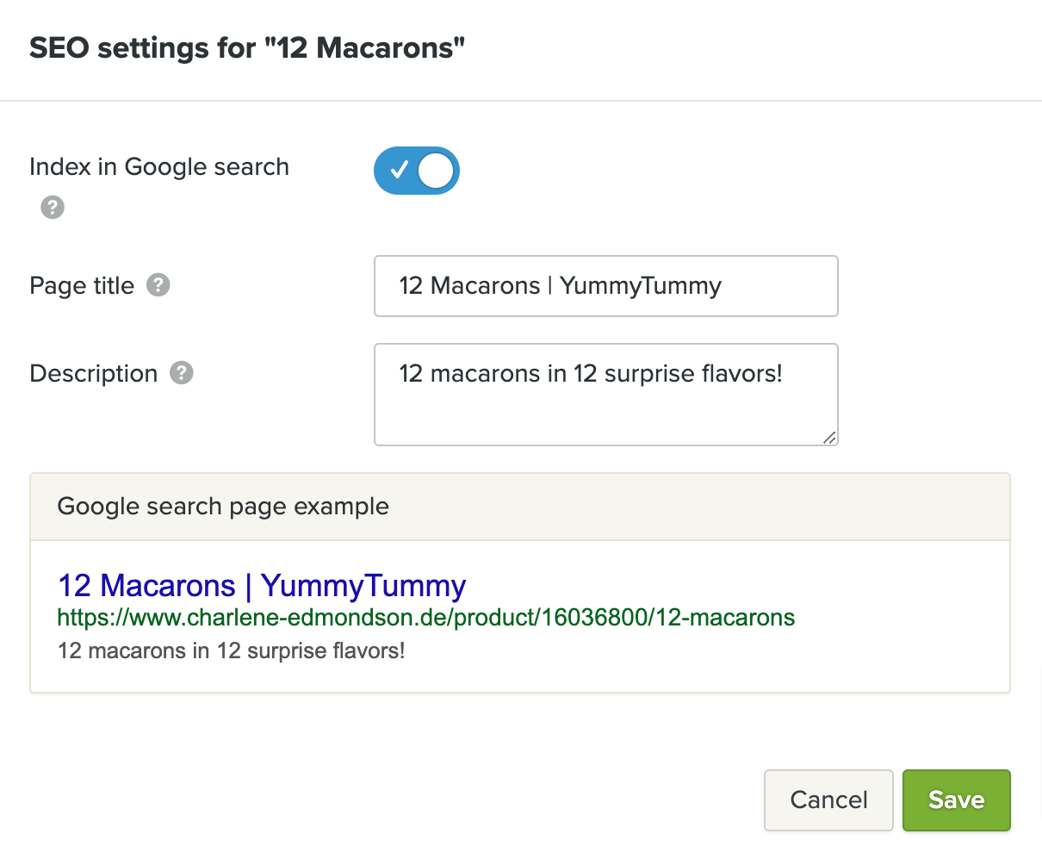This screenshot has height=865, width=1042.
Task: Cancel the SEO settings dialog
Action: [828, 800]
